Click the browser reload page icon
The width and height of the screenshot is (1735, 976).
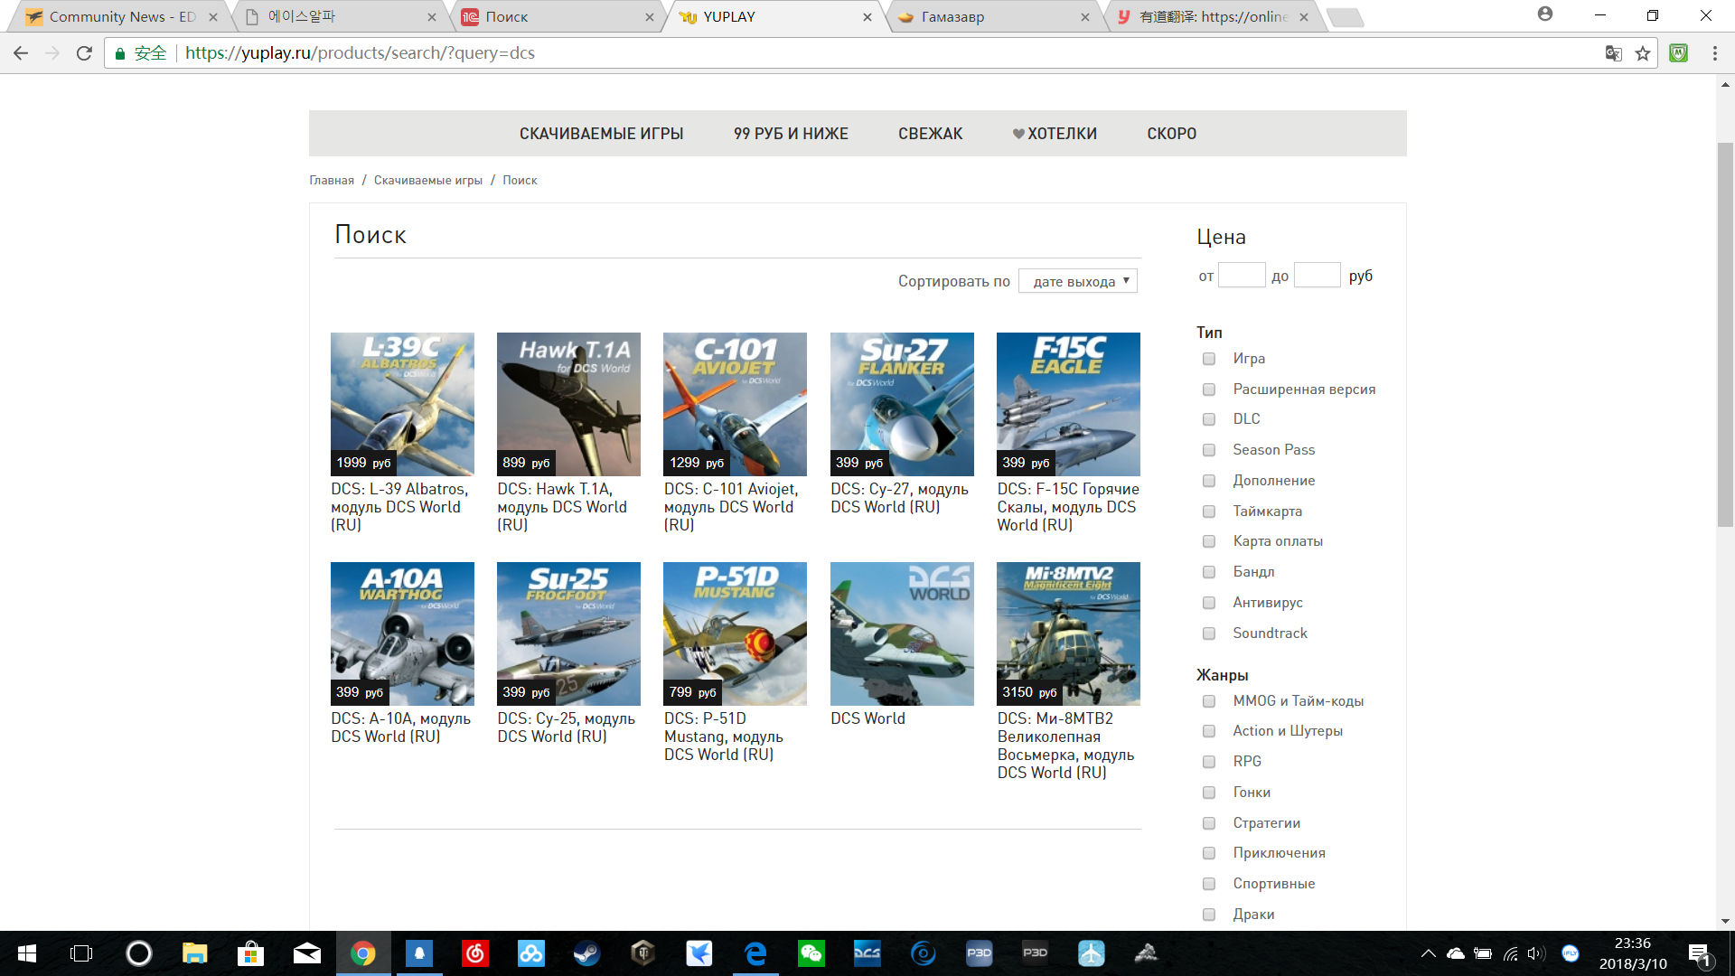pos(84,53)
